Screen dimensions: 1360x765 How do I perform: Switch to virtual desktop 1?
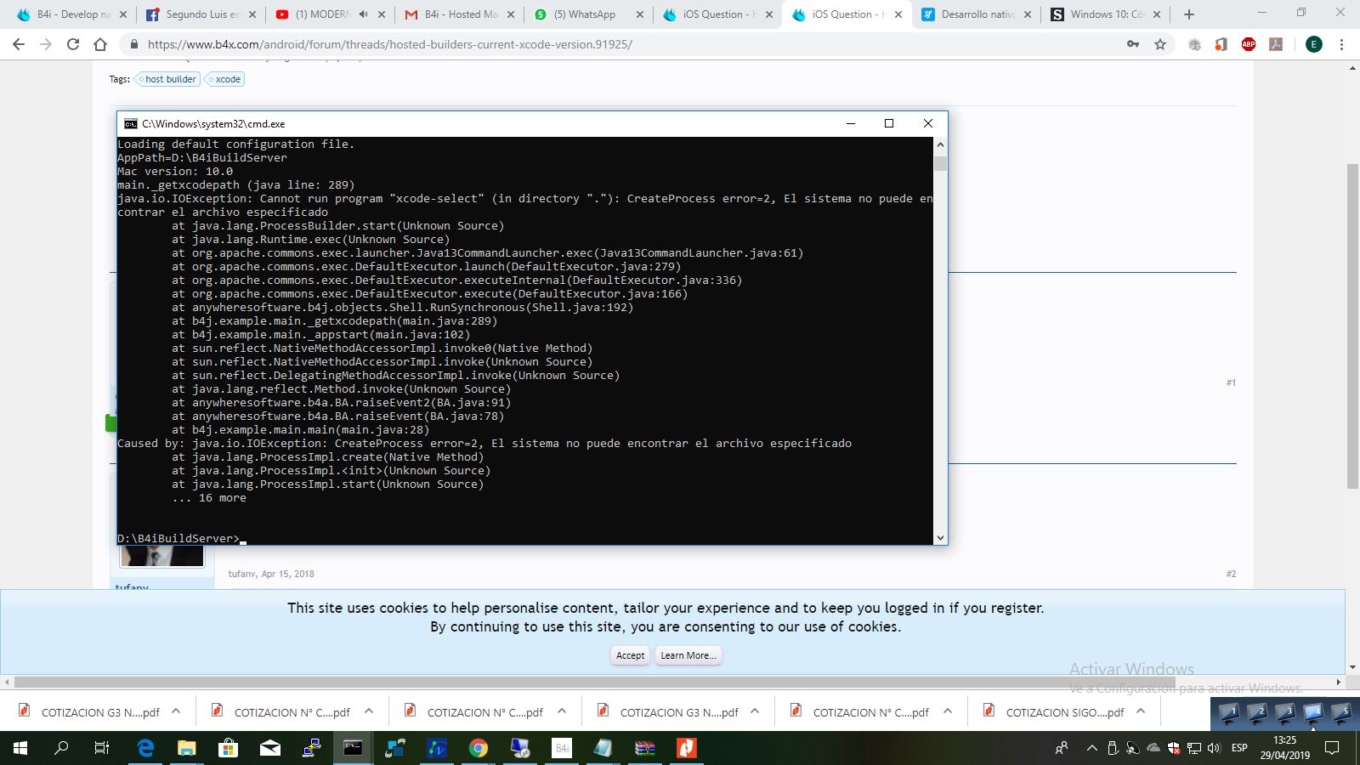coord(1229,713)
